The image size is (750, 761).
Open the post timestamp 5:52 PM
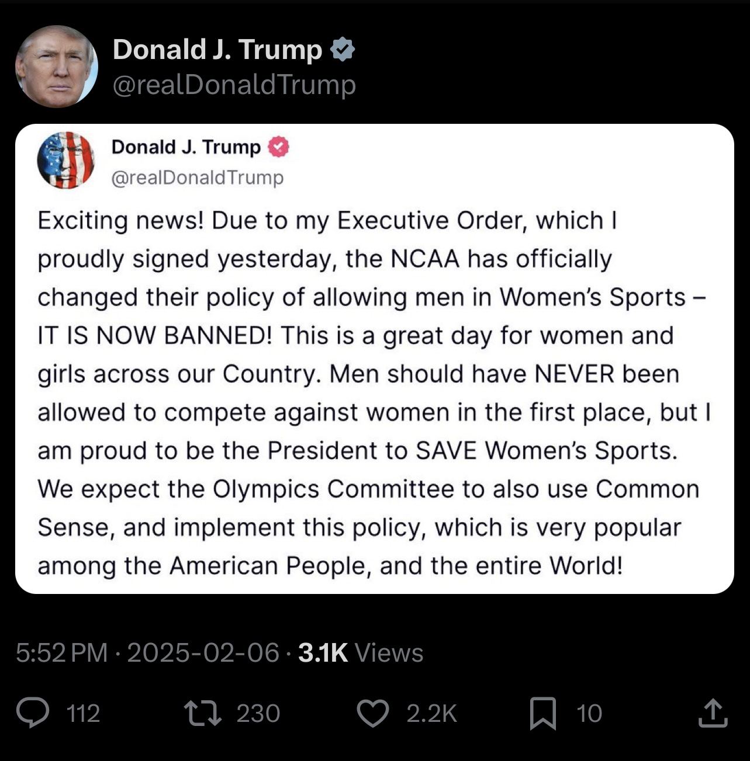point(62,652)
